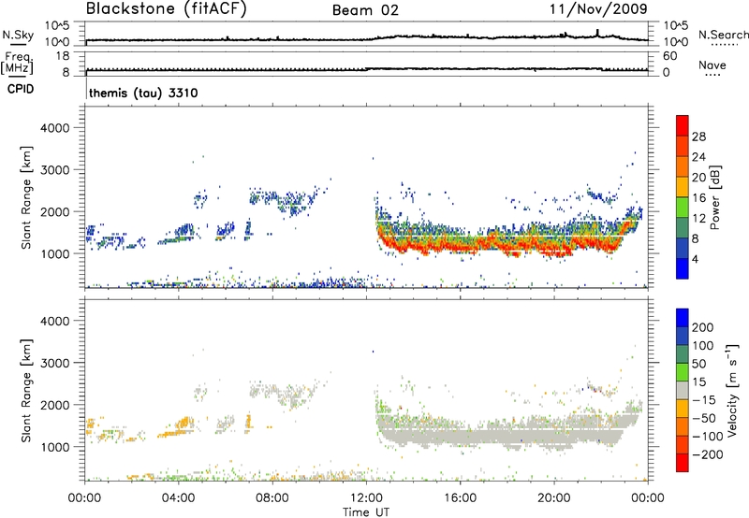Viewport: 749px width, 518px height.
Task: Click the '3000' tick of Power panel axis
Action: click(x=55, y=170)
